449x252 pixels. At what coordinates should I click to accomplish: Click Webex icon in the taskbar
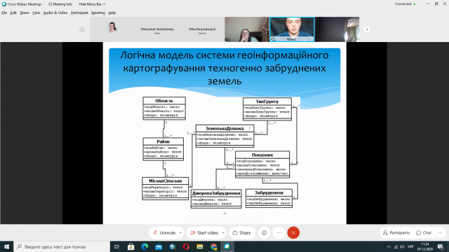point(227,246)
